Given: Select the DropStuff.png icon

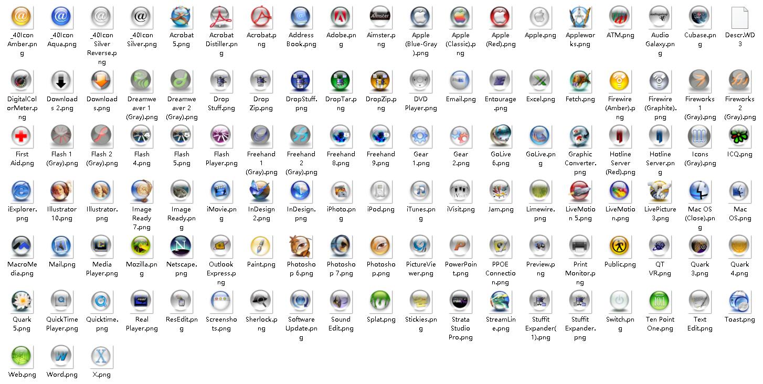Looking at the screenshot, I should coord(301,81).
